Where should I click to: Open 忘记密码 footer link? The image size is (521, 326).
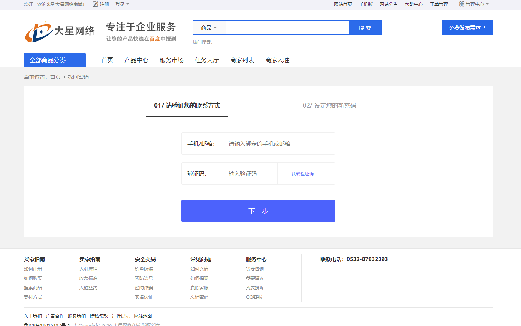pos(199,297)
